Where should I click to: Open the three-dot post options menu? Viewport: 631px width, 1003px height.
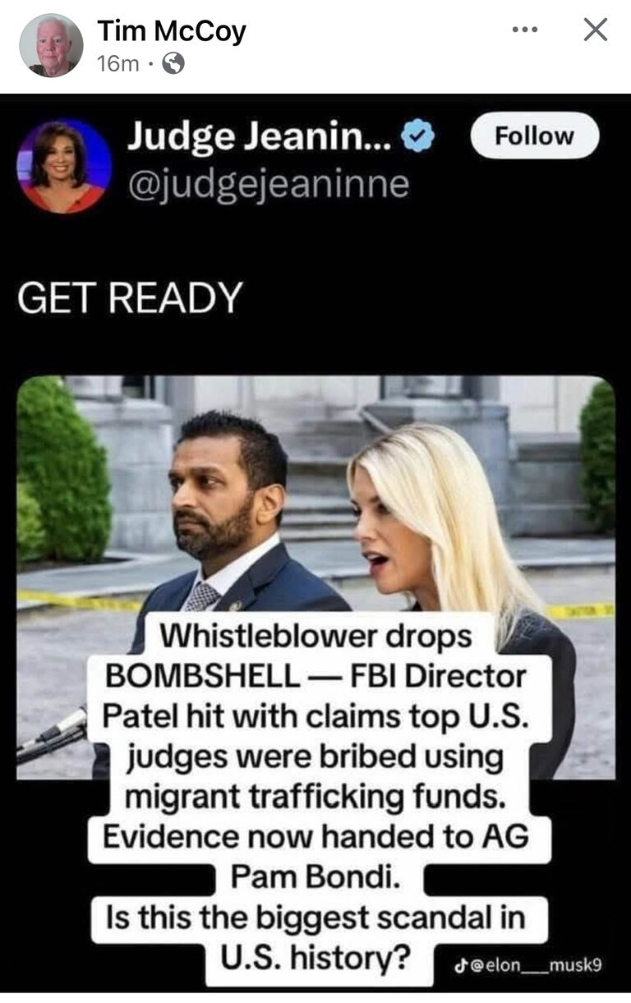point(524,30)
